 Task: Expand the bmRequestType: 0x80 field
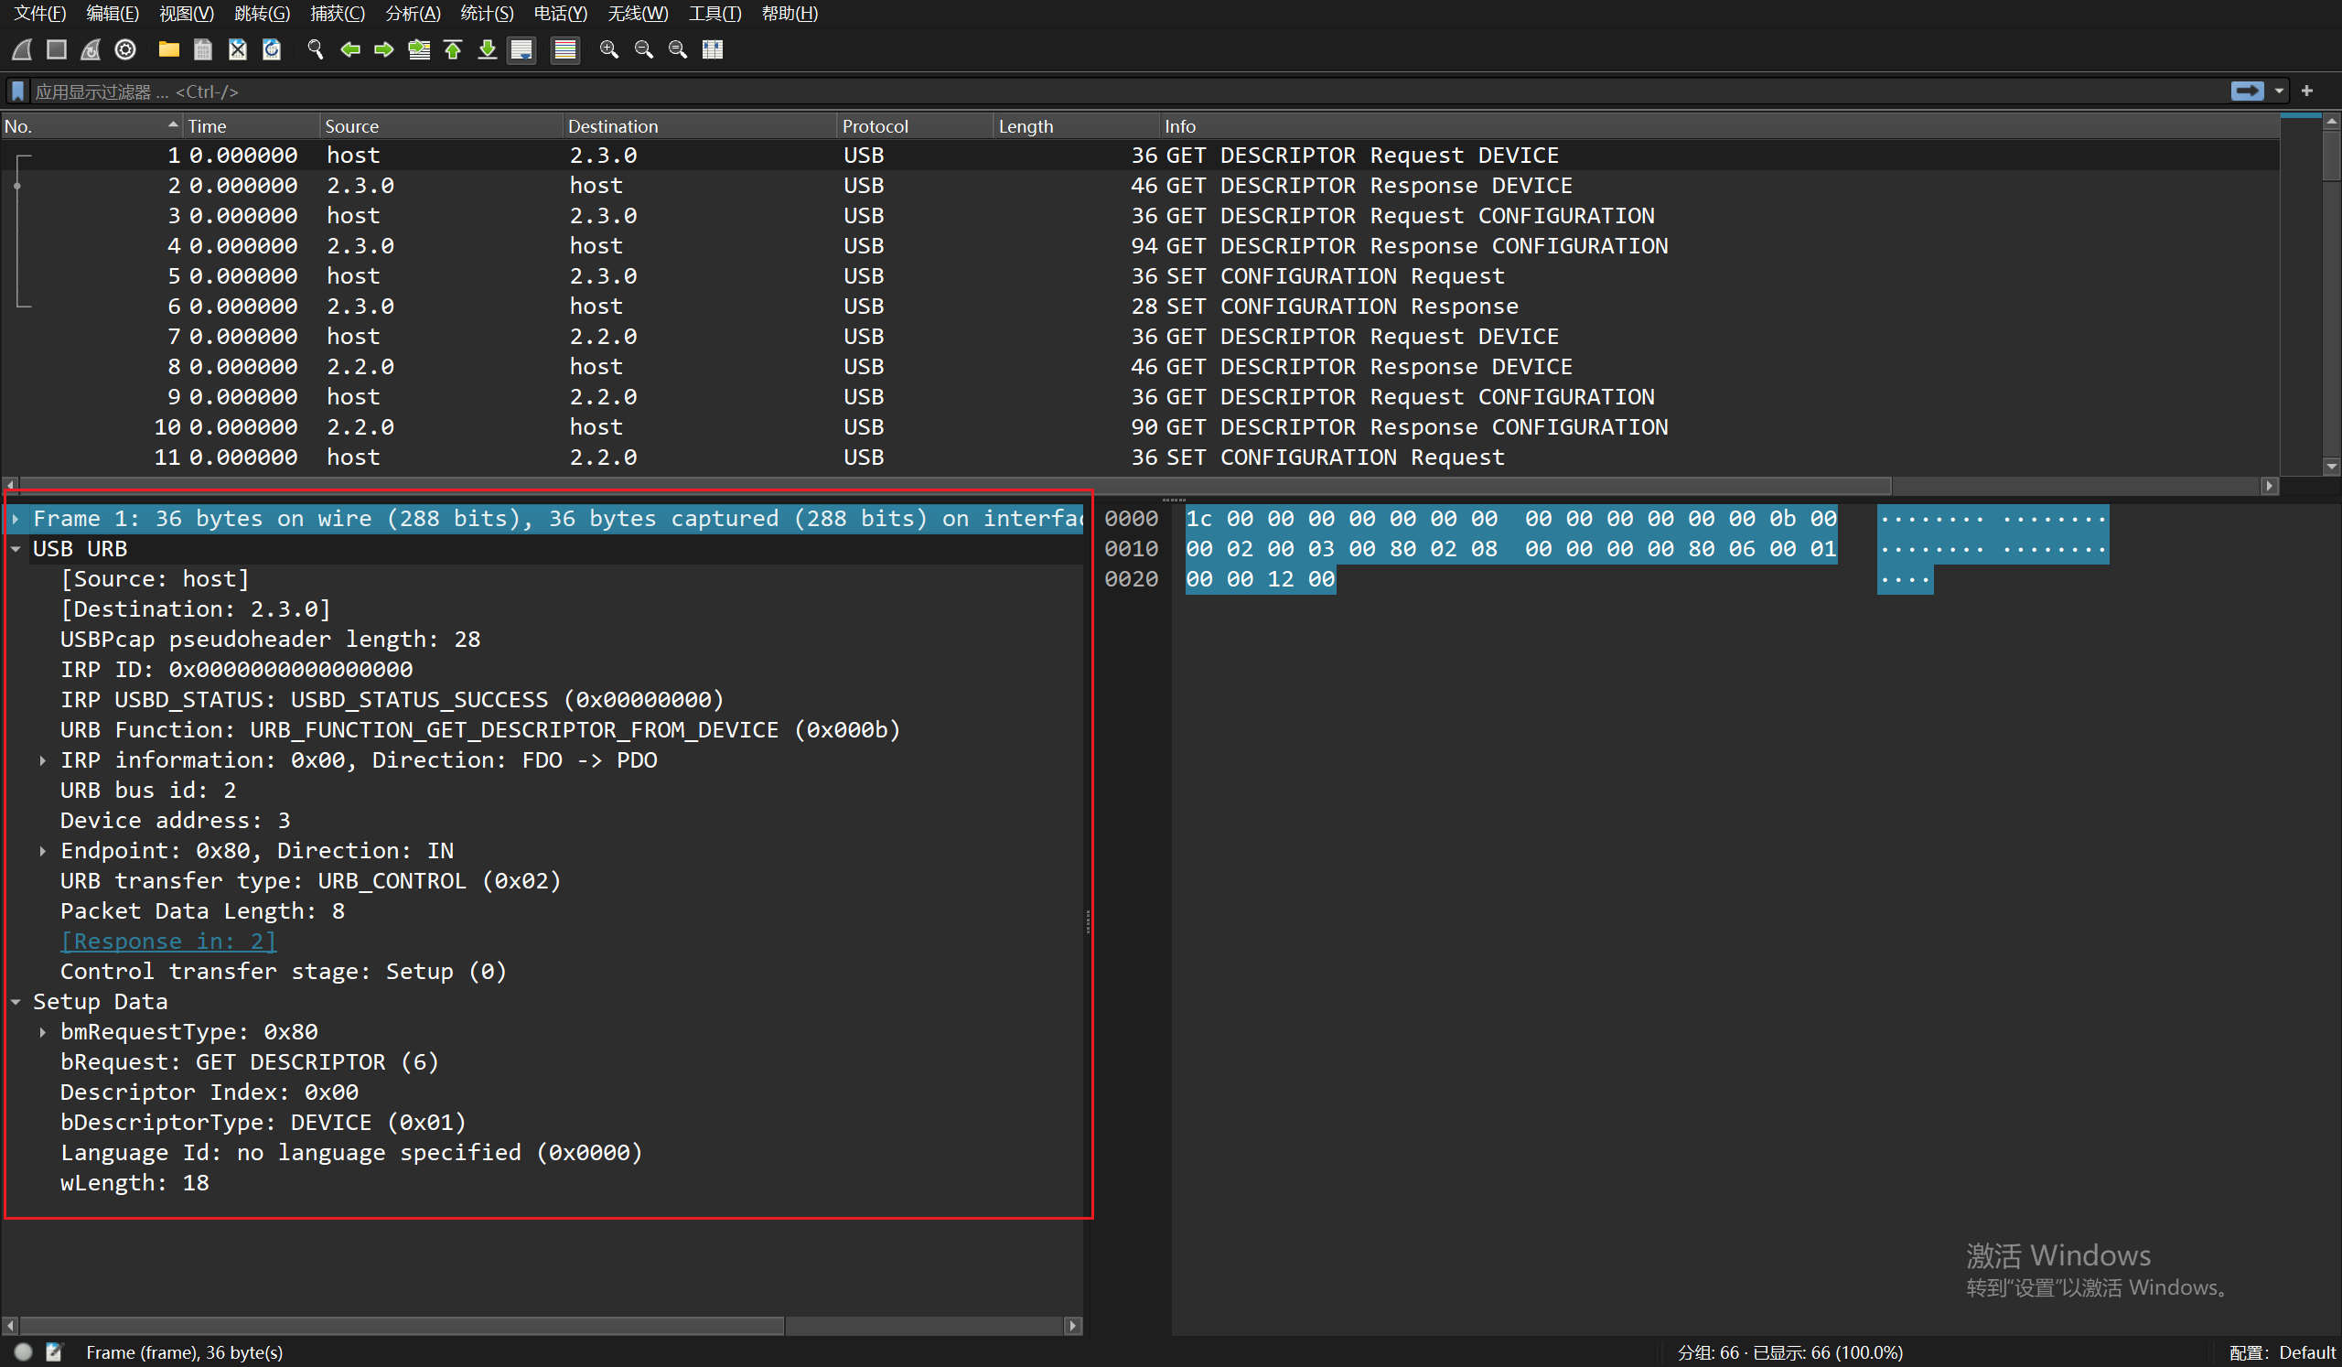[x=43, y=1031]
